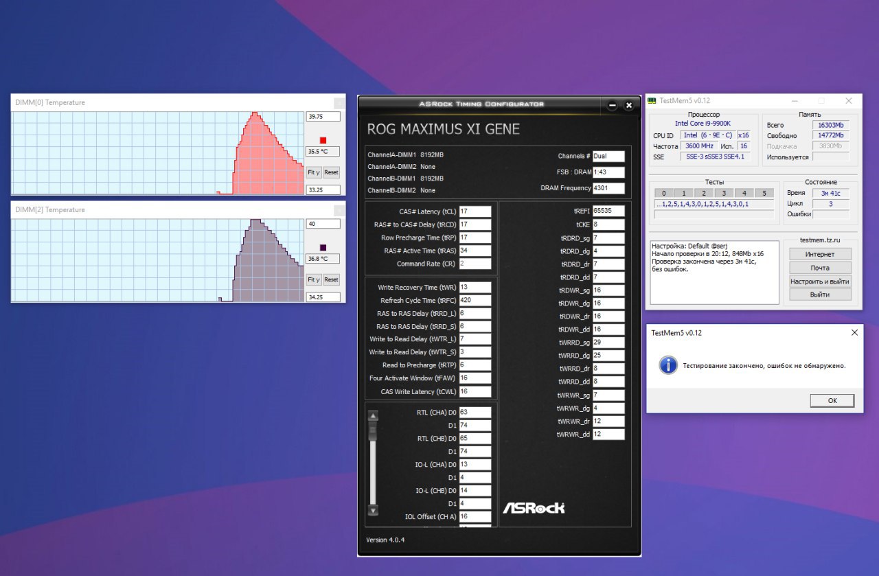
Task: Click the Four Activate Window (tFAW) field
Action: (475, 378)
